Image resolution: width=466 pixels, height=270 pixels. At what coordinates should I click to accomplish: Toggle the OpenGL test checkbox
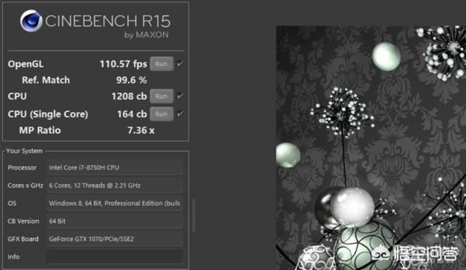pyautogui.click(x=180, y=63)
